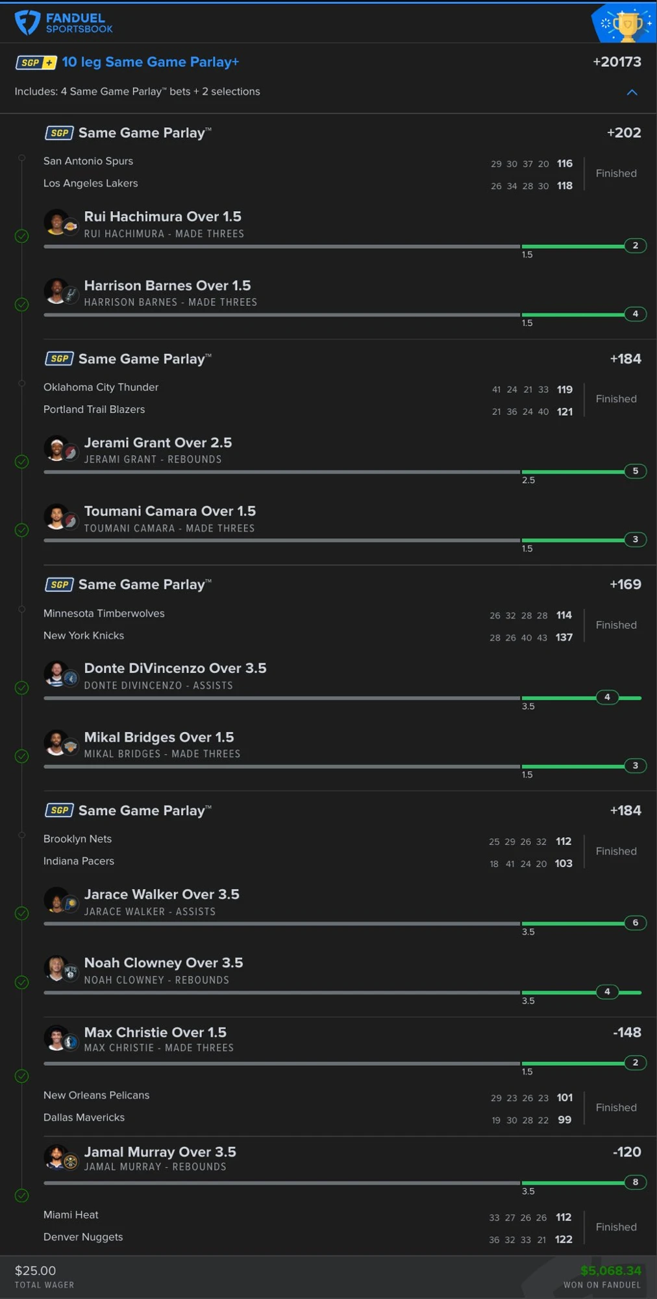Click Harrison Barnes' player avatar
This screenshot has height=1299, width=657.
56,291
